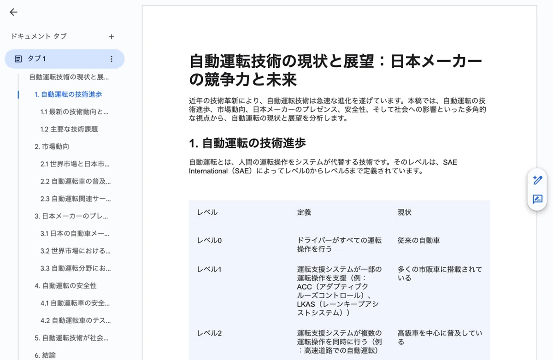Jump to outline item 3.1 日本の自動車メー...

tap(75, 234)
